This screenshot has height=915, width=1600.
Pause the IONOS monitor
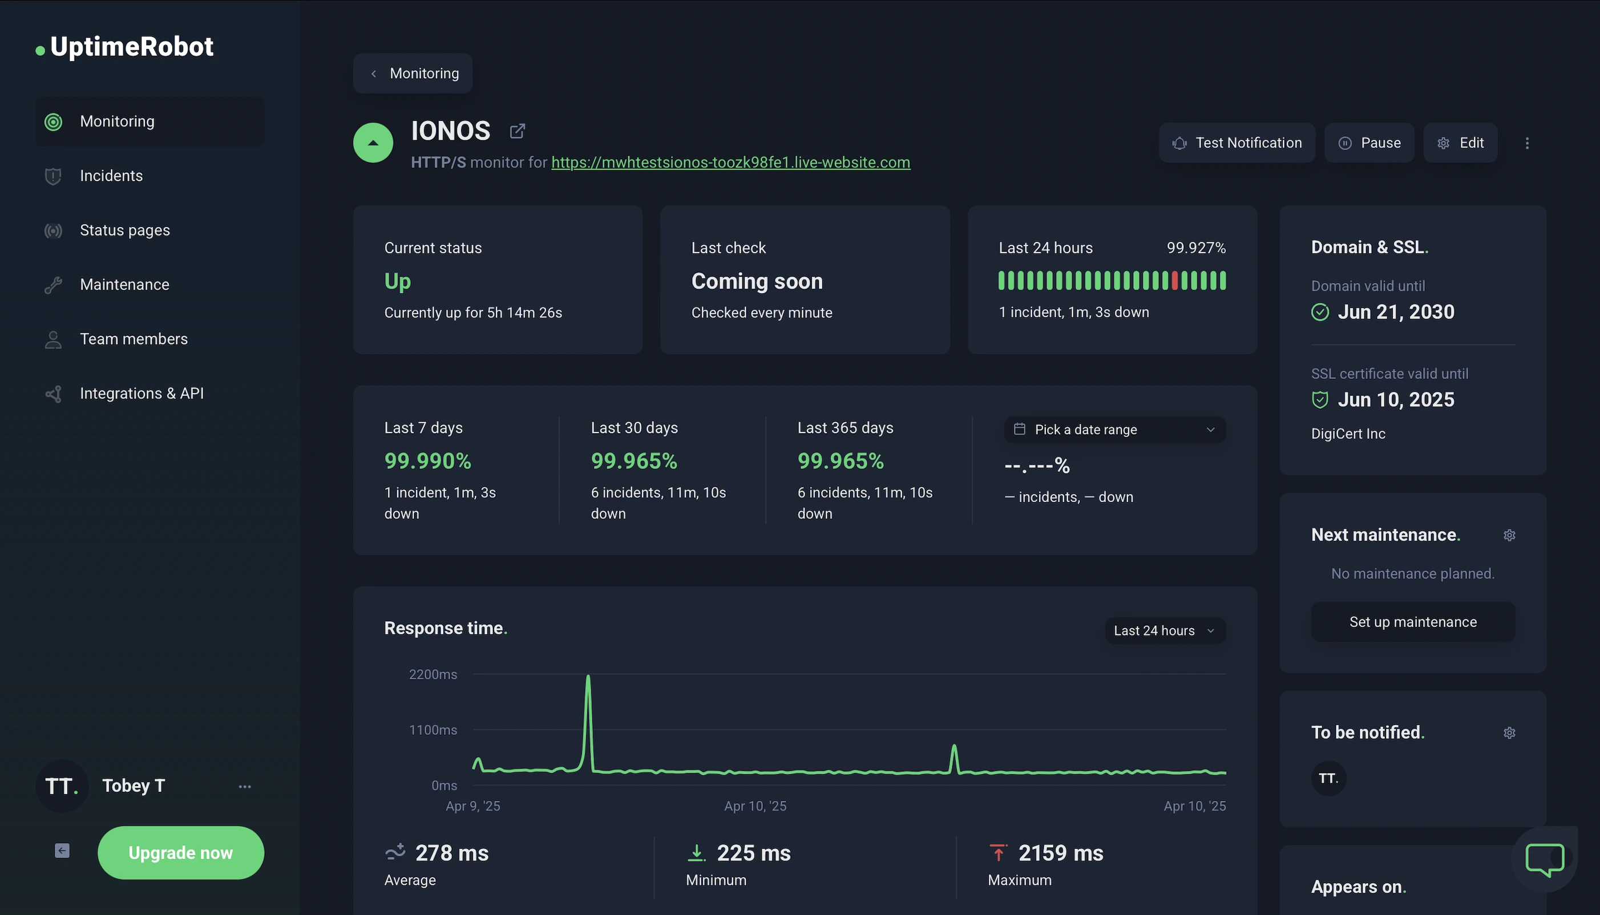[x=1369, y=143]
